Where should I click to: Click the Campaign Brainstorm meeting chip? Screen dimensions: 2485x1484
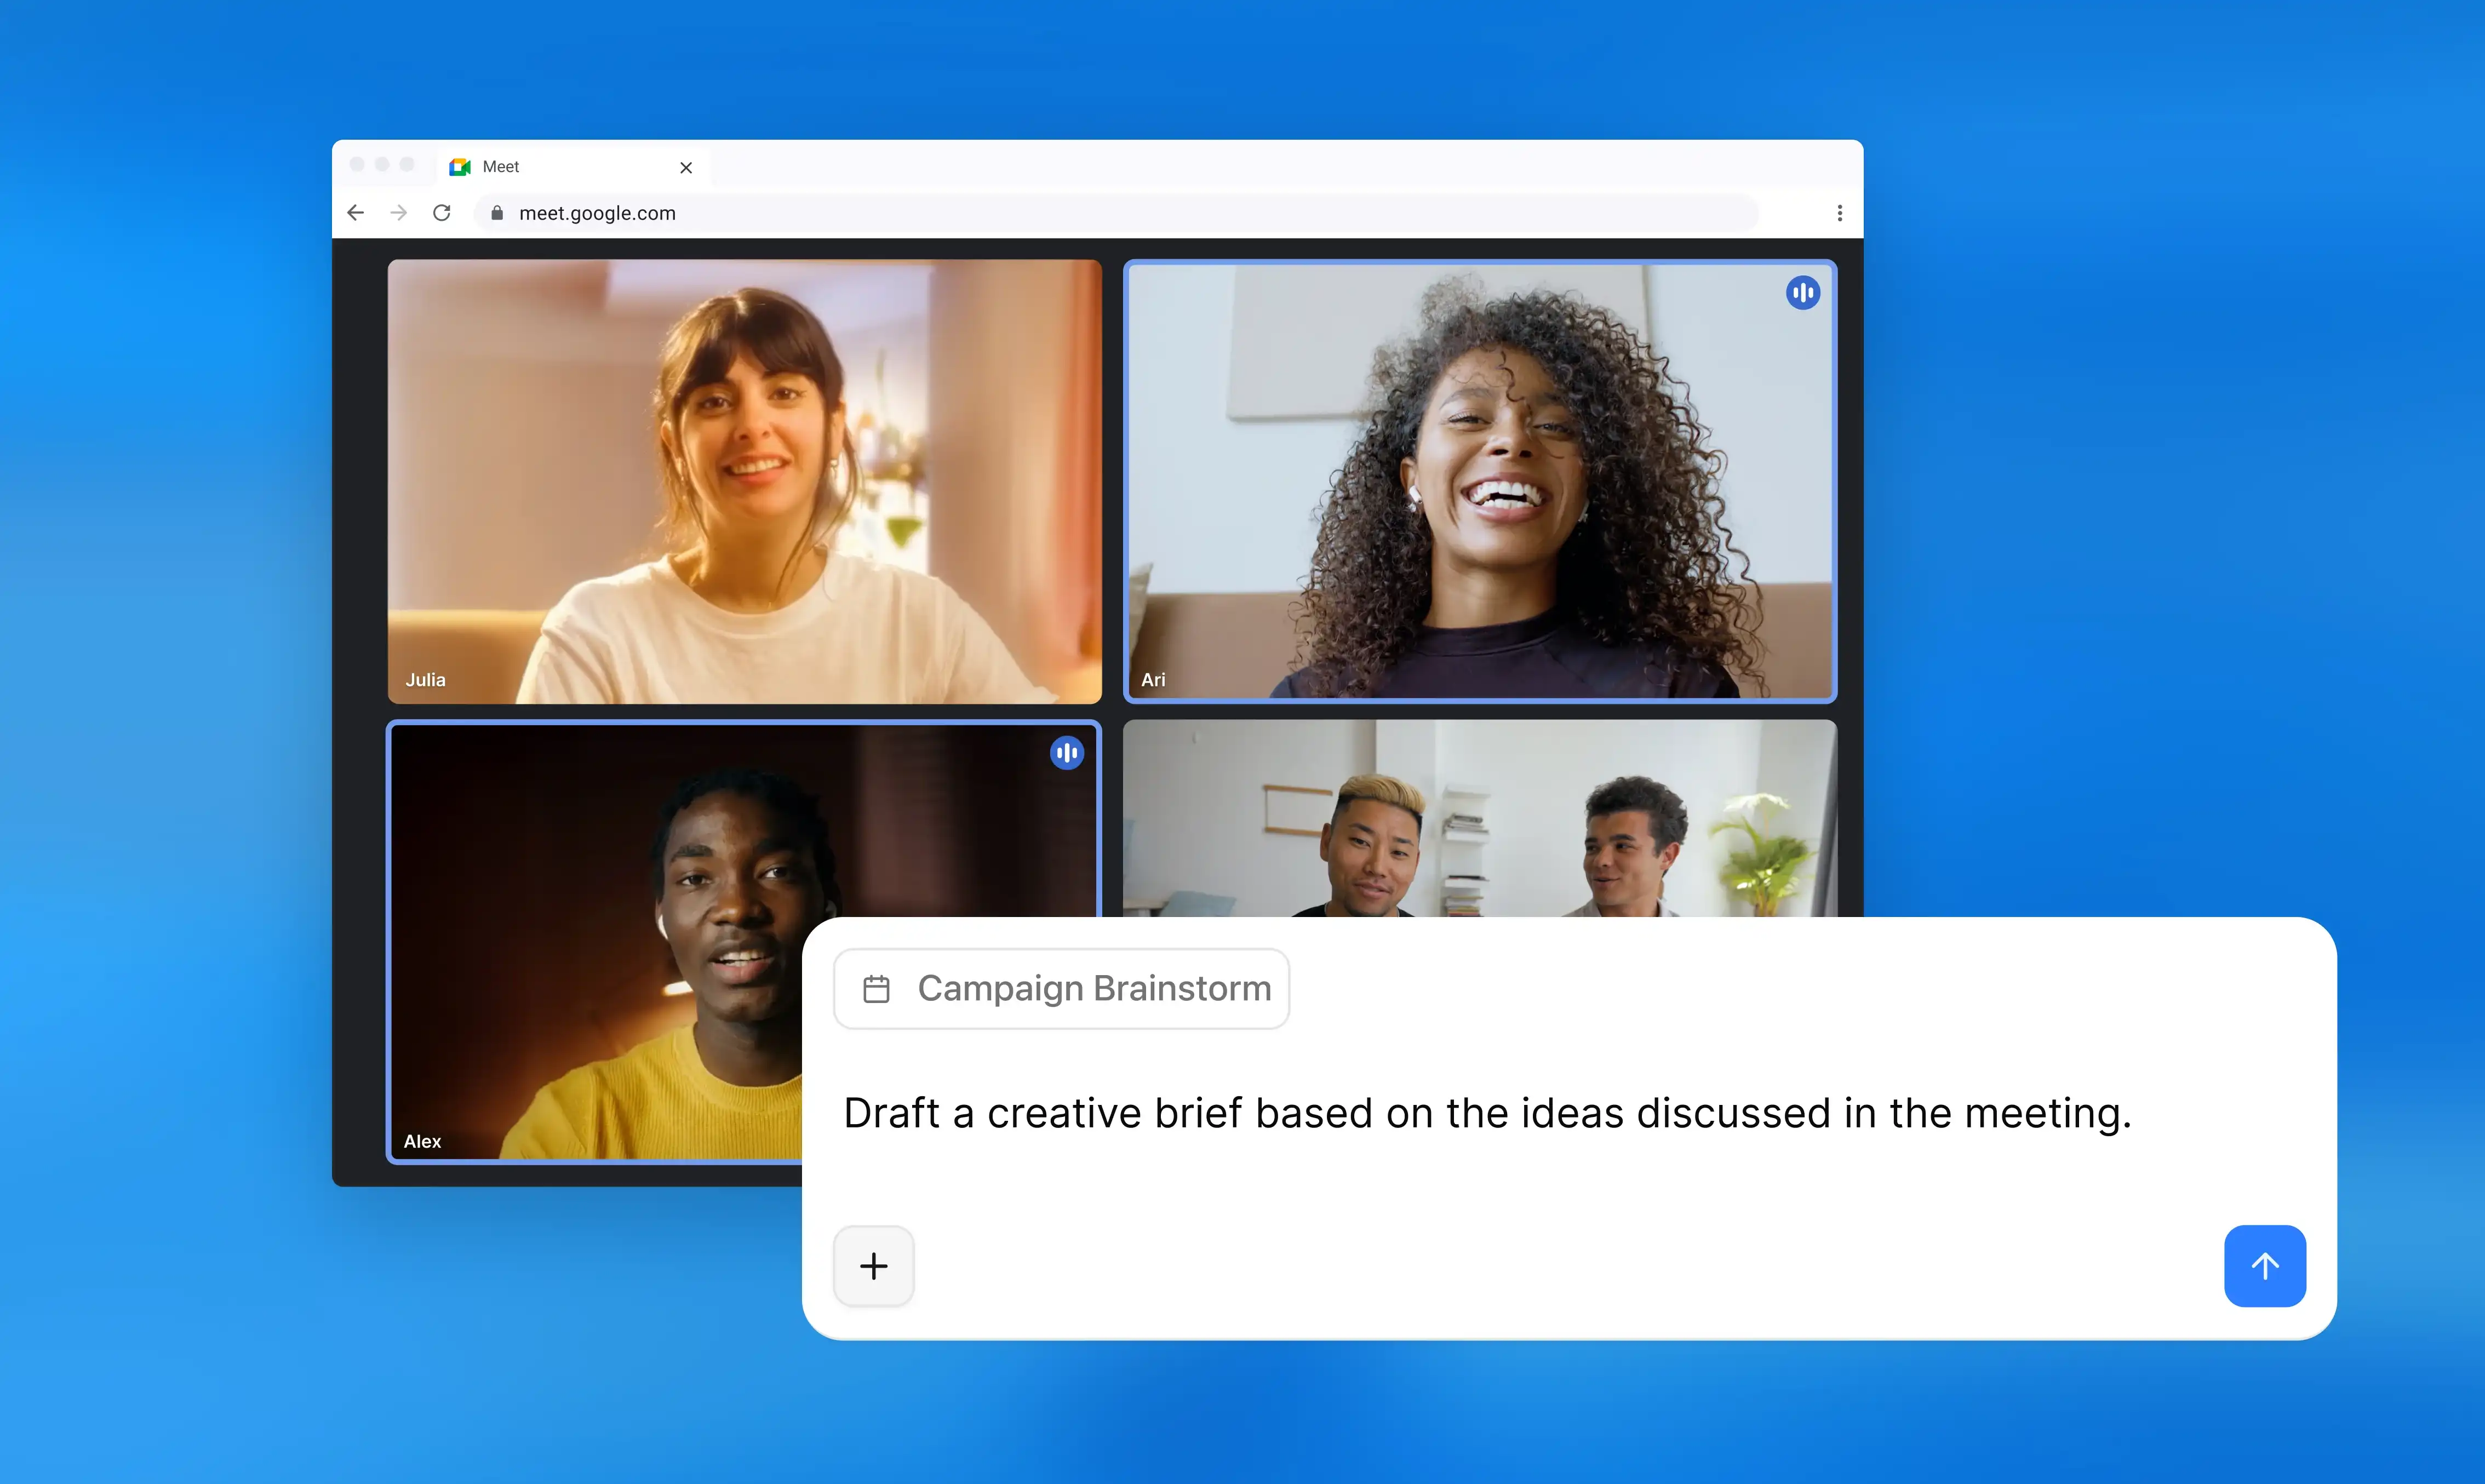[x=1061, y=988]
